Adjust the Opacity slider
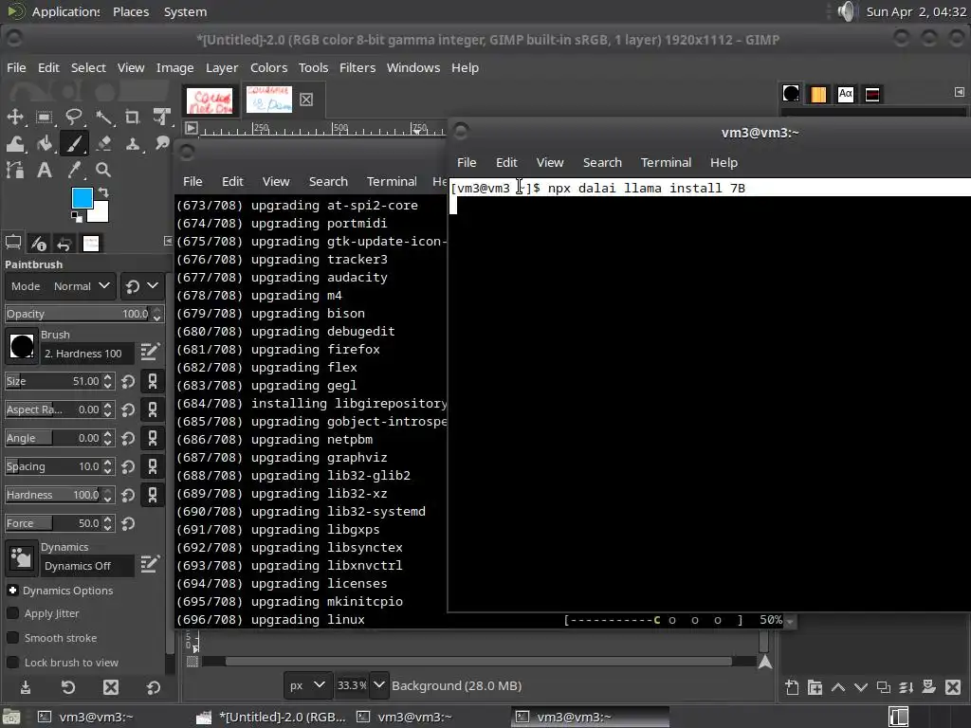Screen dimensions: 971x728 pyautogui.click(x=79, y=314)
